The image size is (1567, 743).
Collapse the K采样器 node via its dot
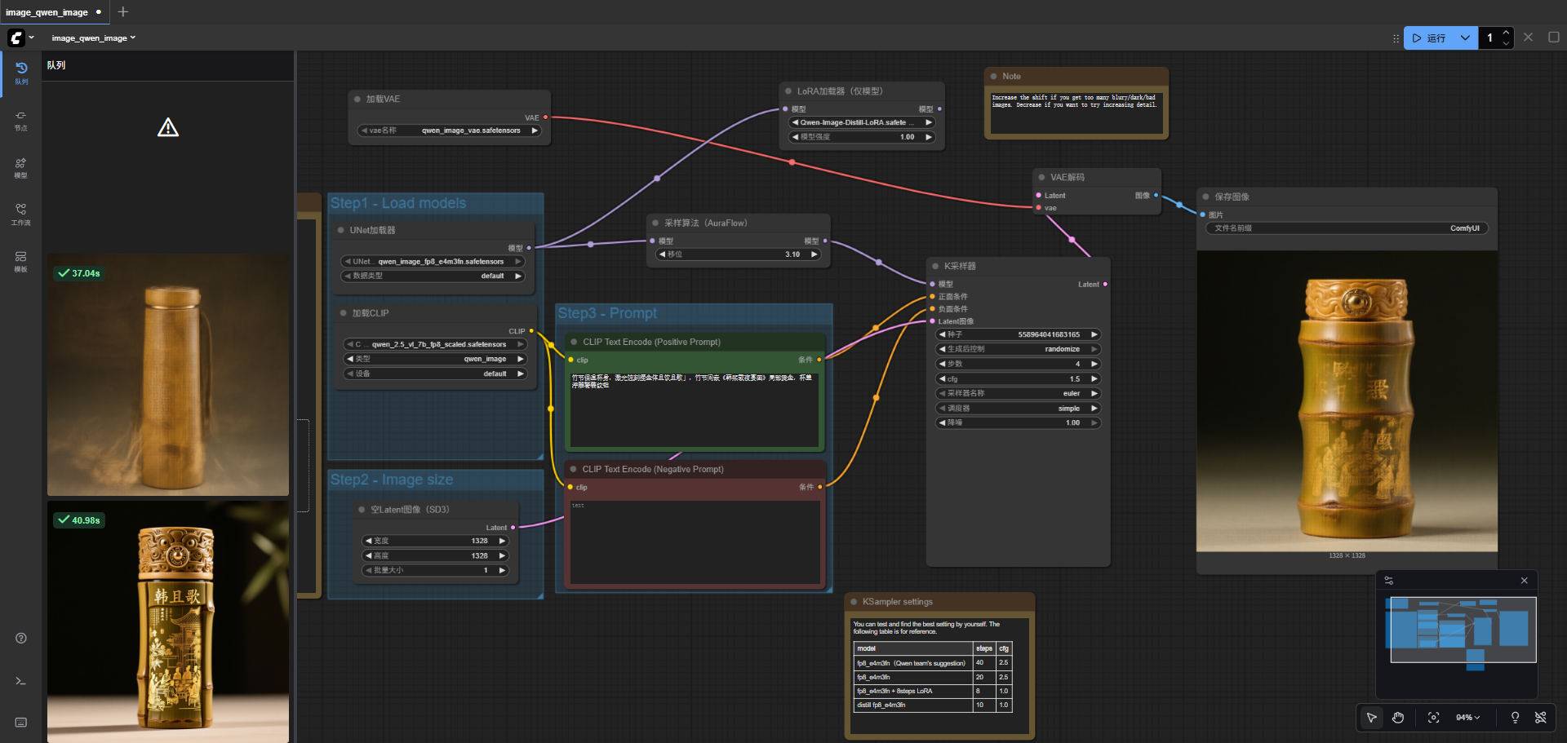tap(935, 266)
